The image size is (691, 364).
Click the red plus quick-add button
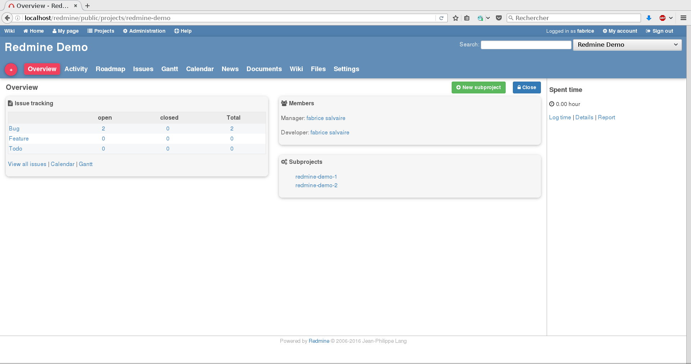coord(11,69)
